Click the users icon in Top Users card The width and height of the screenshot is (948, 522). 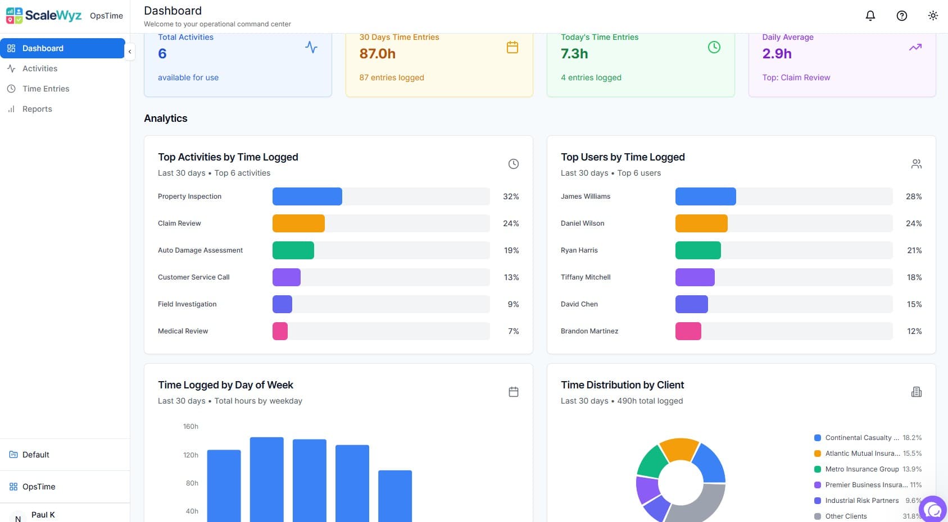(916, 164)
